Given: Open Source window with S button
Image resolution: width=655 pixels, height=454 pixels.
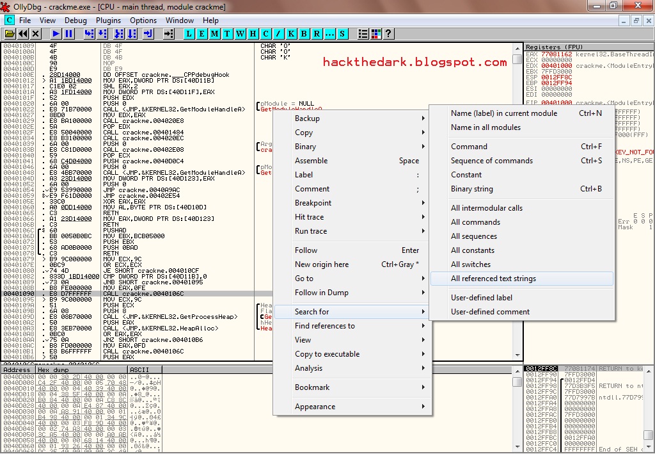Looking at the screenshot, I should [342, 34].
